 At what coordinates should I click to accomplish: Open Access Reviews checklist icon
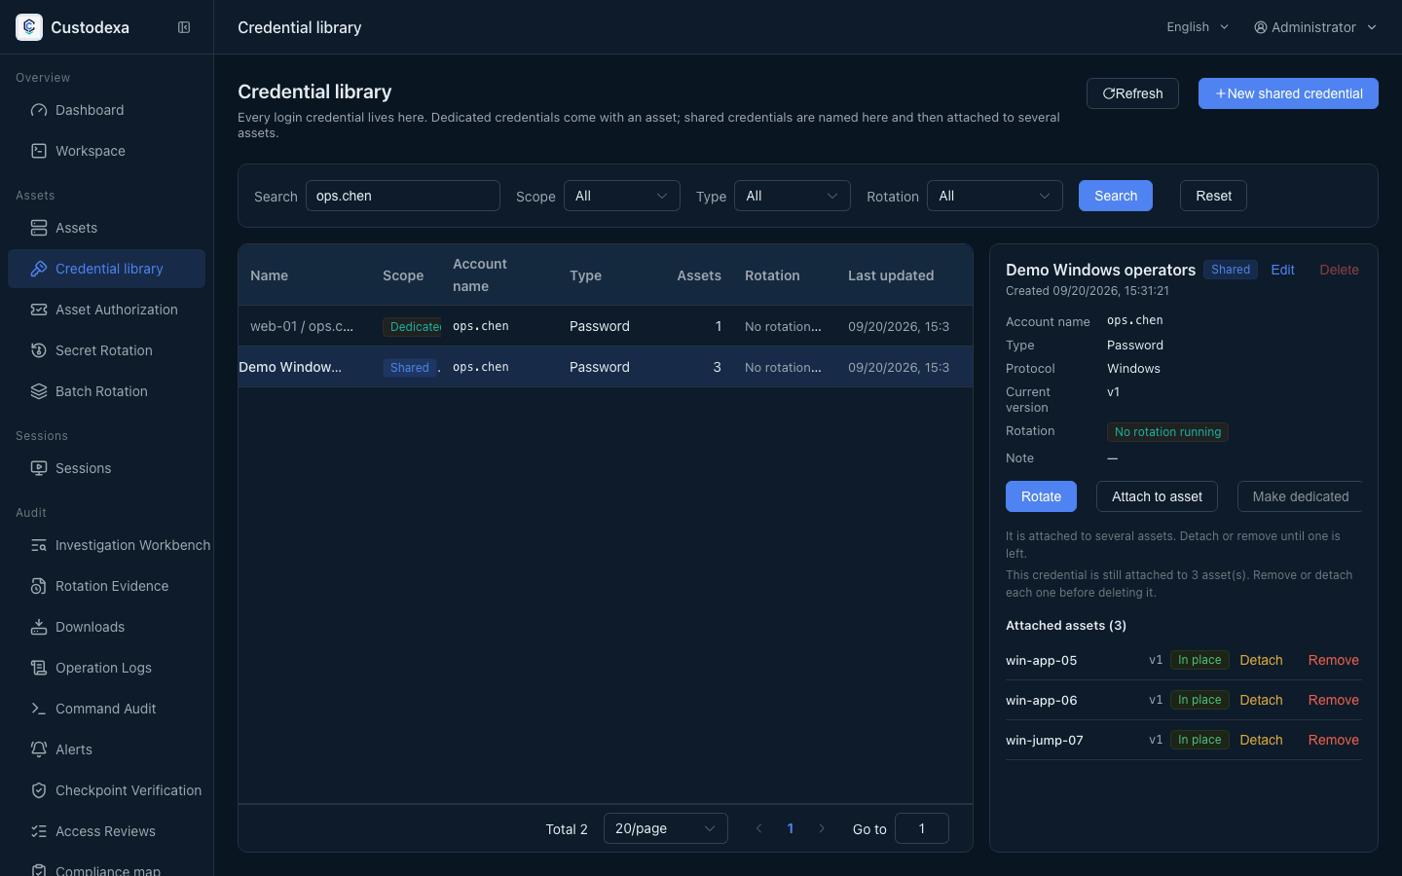[x=39, y=831]
